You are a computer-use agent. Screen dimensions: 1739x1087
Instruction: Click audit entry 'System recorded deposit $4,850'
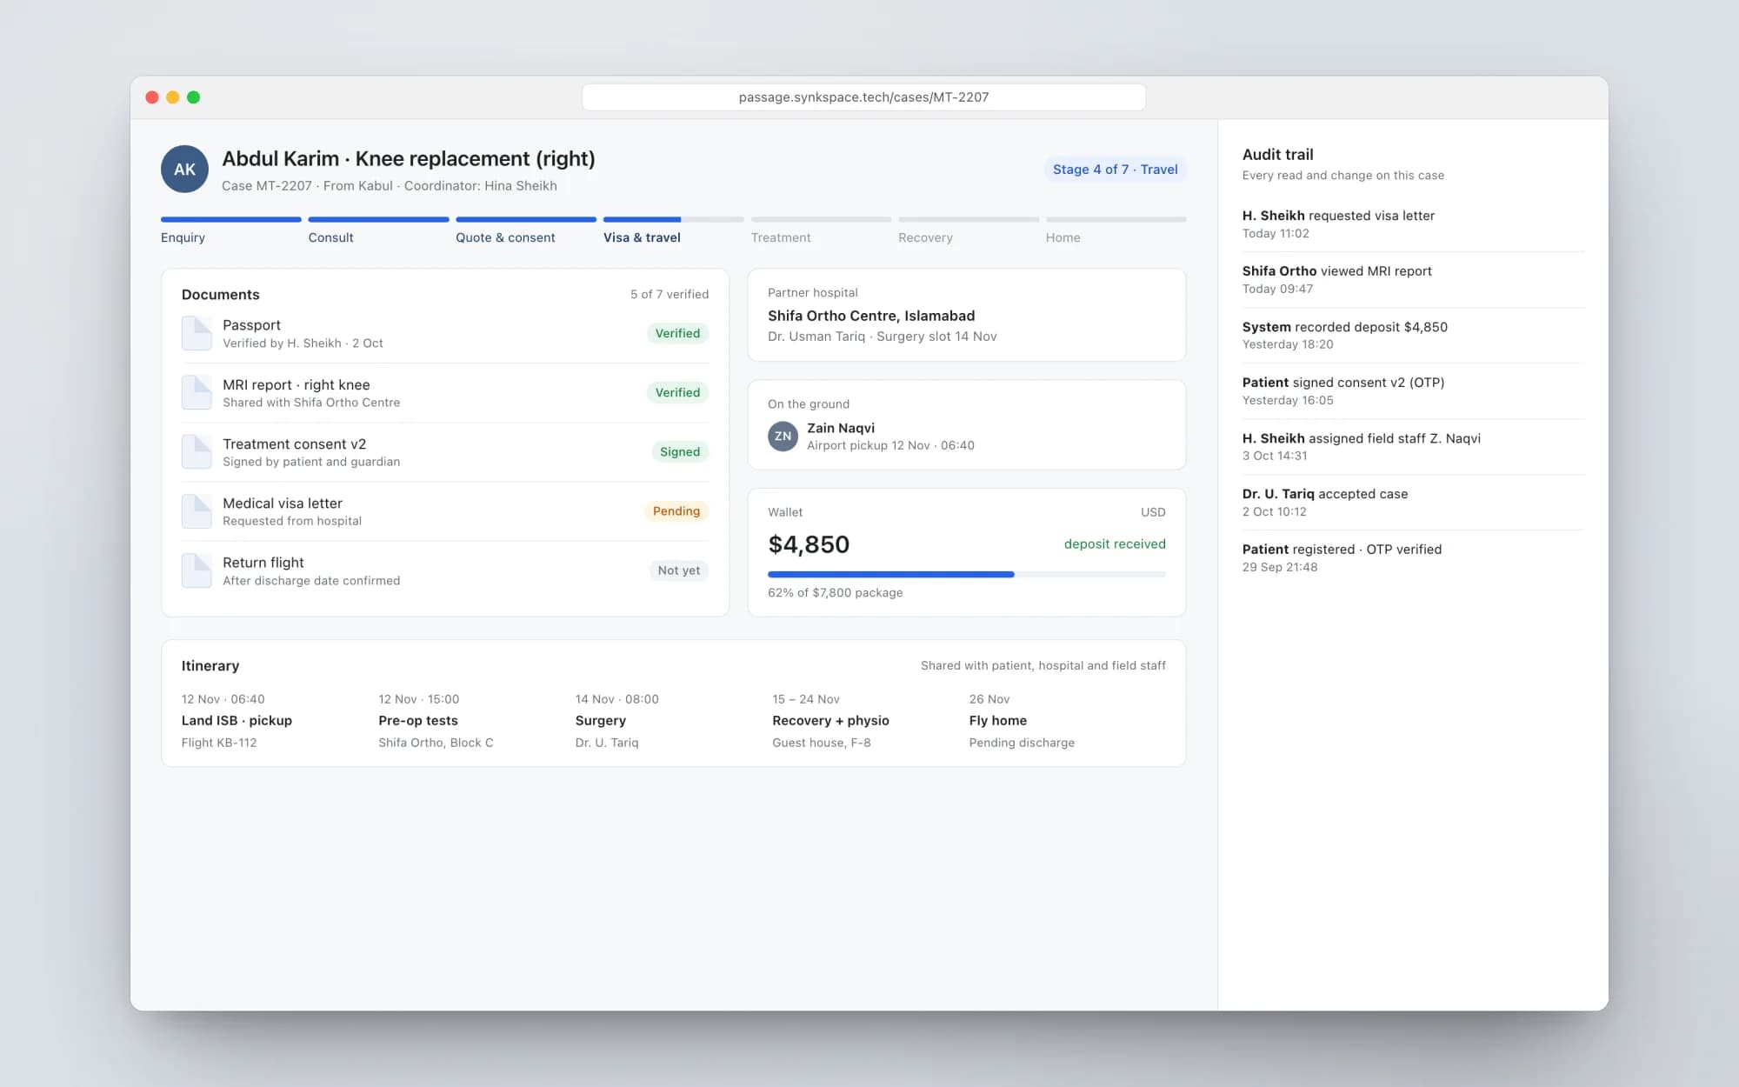pyautogui.click(x=1413, y=335)
